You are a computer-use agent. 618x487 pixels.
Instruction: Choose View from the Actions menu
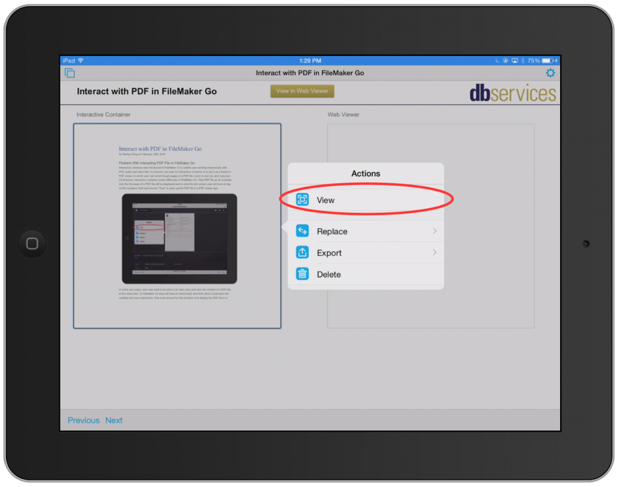point(326,200)
